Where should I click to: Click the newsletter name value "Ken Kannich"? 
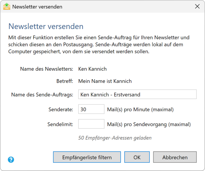(x=92, y=69)
